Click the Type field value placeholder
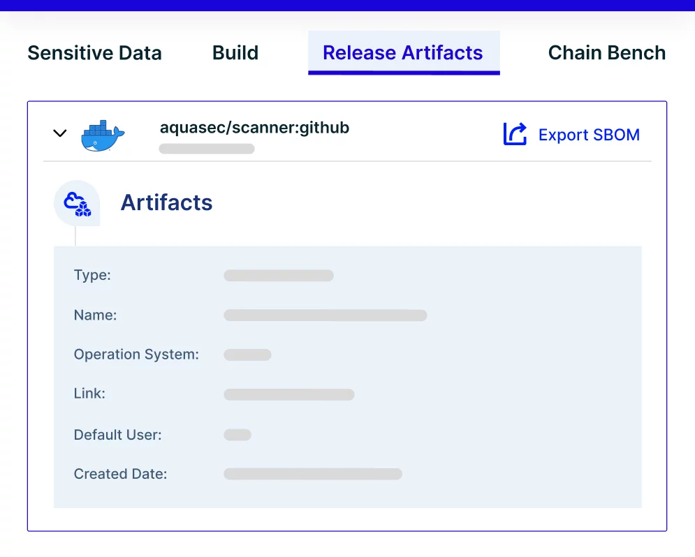The image size is (695, 557). coord(278,276)
